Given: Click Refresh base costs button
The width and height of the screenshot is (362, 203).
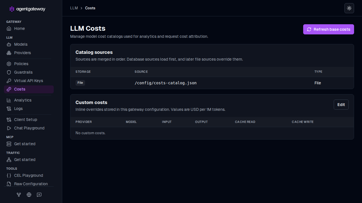Looking at the screenshot, I should [x=329, y=29].
